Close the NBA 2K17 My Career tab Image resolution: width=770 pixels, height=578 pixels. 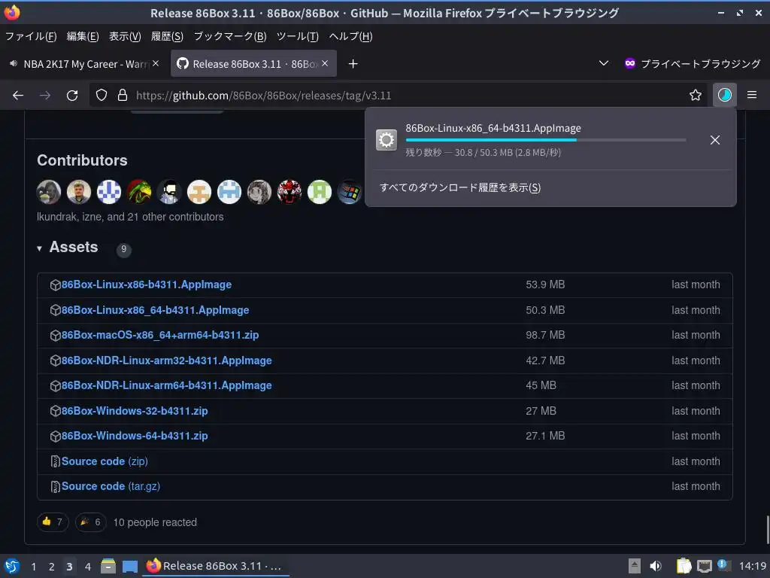(156, 63)
